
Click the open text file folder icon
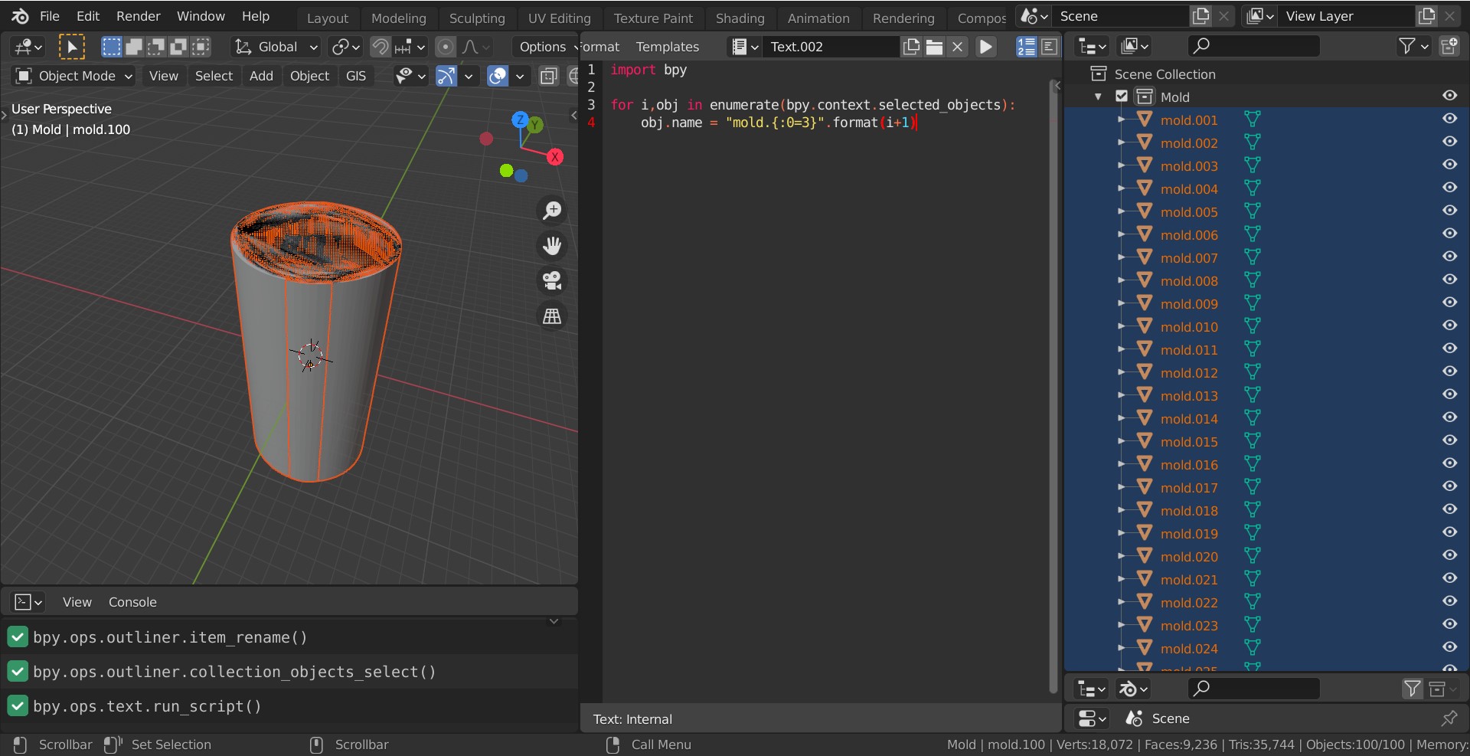point(934,47)
